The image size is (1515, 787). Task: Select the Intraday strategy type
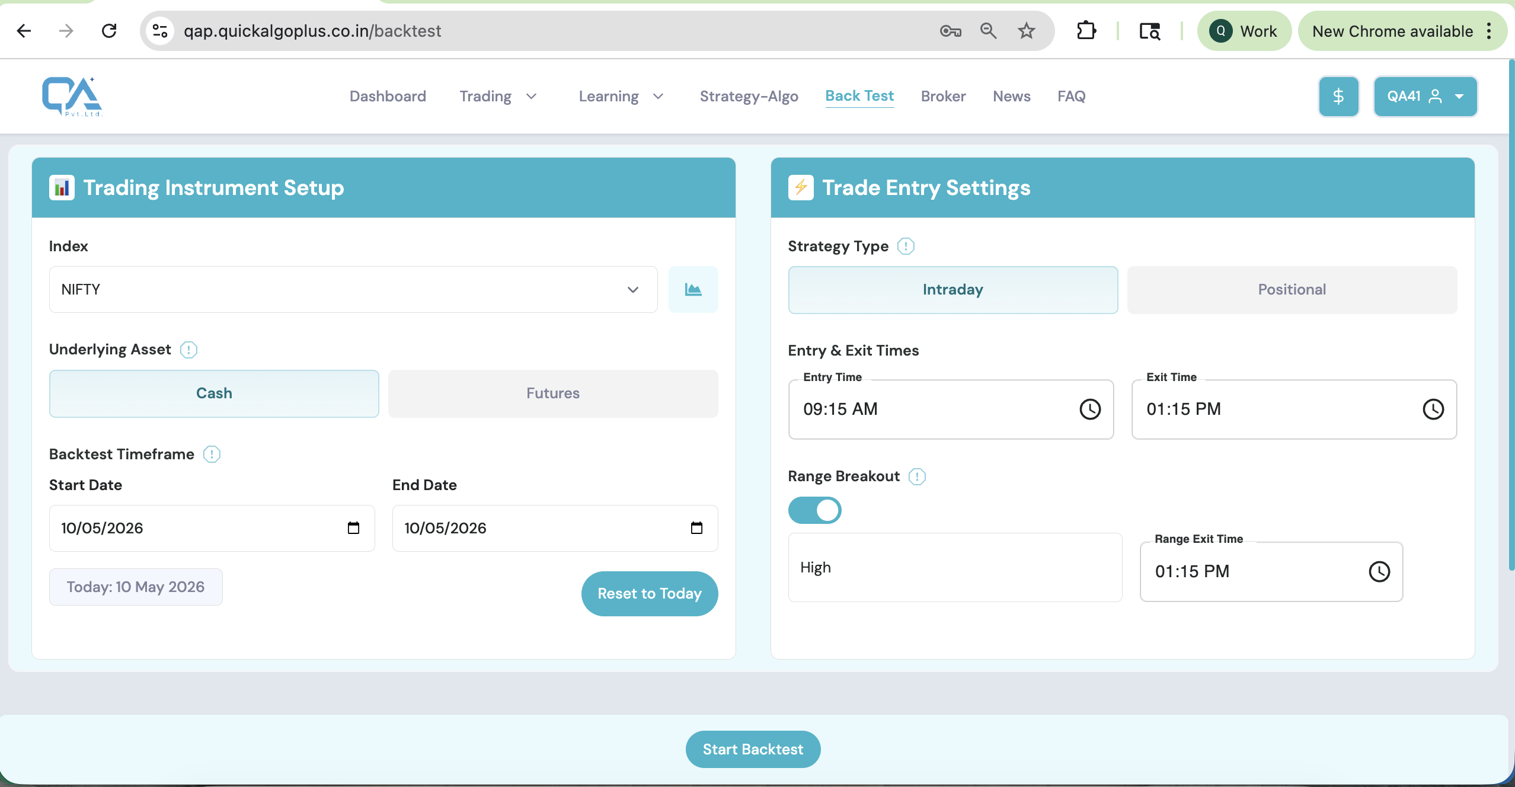click(953, 290)
